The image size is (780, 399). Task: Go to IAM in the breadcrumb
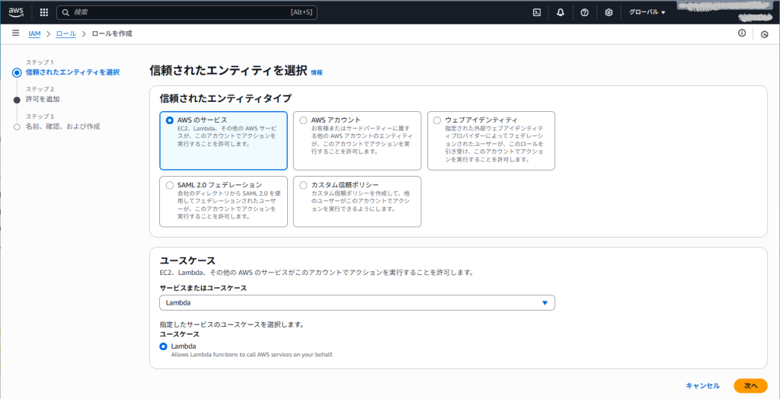click(x=34, y=34)
